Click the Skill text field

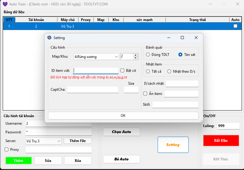[x=175, y=105]
